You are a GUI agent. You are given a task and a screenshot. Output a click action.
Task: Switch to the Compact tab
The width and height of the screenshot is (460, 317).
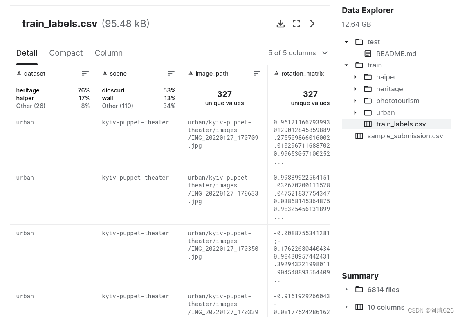click(x=66, y=53)
